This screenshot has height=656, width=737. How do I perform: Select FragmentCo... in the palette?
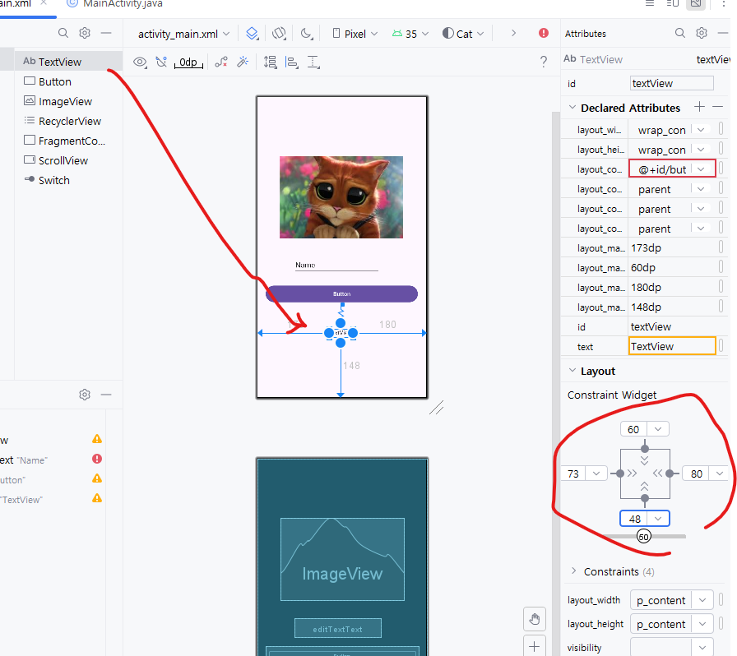pos(64,141)
